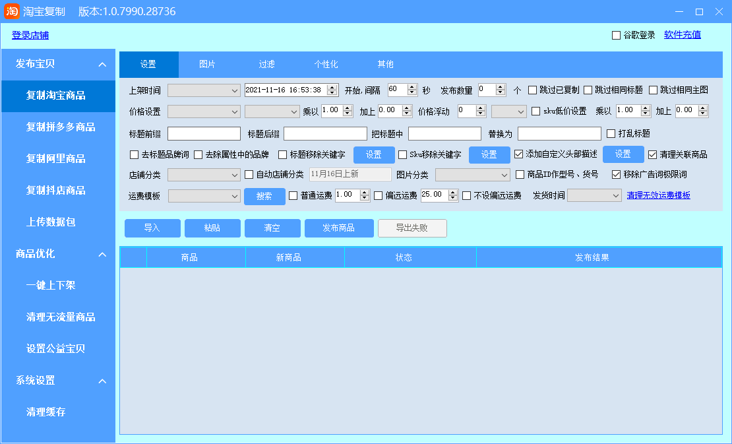
Task: Open 设置公益宝贝 in the sidebar
Action: click(x=58, y=349)
